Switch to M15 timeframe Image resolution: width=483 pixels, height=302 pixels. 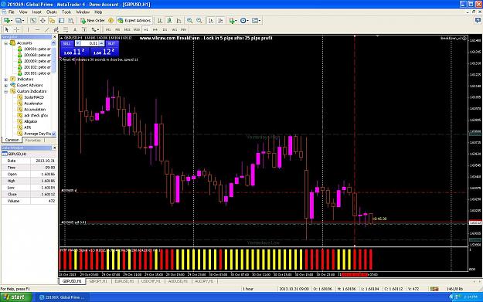pos(127,29)
